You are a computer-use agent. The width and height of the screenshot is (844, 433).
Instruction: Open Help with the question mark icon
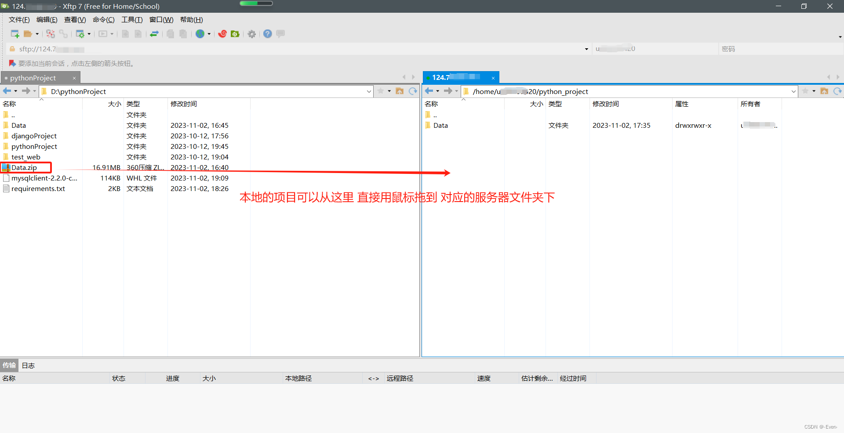(268, 34)
